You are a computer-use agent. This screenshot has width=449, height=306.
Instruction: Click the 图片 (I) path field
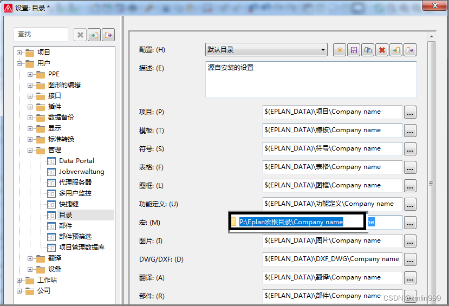coord(333,241)
